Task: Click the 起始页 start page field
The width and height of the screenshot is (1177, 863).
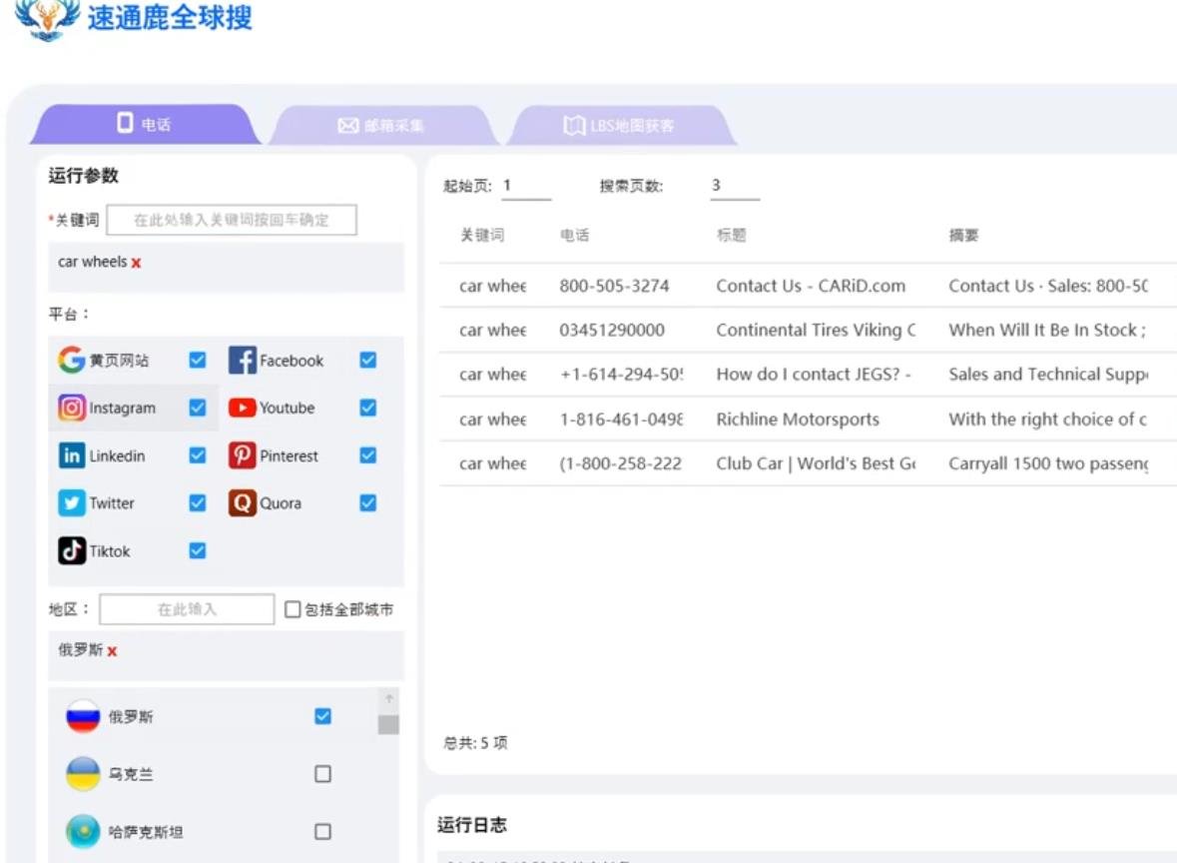Action: [526, 186]
